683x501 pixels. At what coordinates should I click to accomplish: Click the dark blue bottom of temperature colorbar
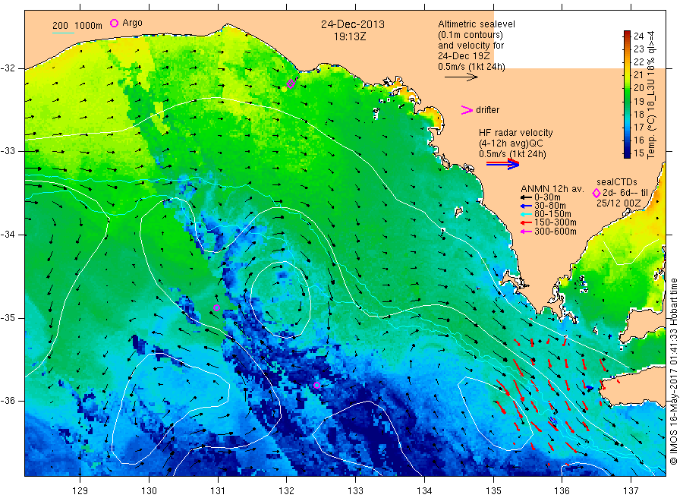627,155
